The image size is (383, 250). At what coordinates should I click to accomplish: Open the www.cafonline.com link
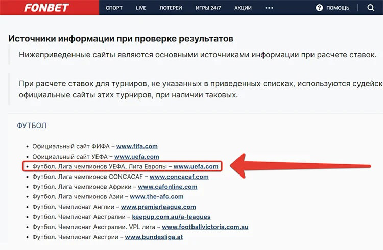click(x=167, y=187)
